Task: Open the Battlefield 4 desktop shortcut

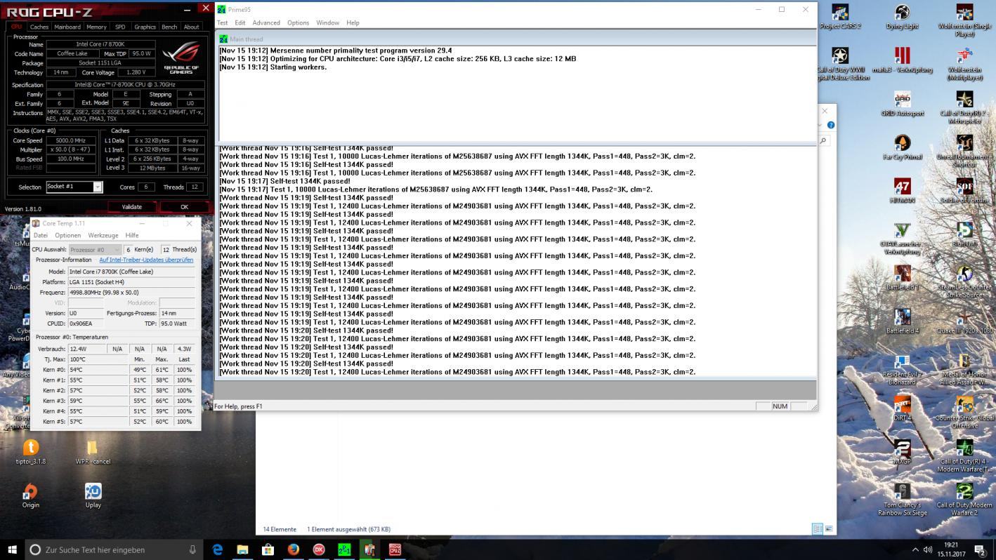Action: tap(902, 321)
